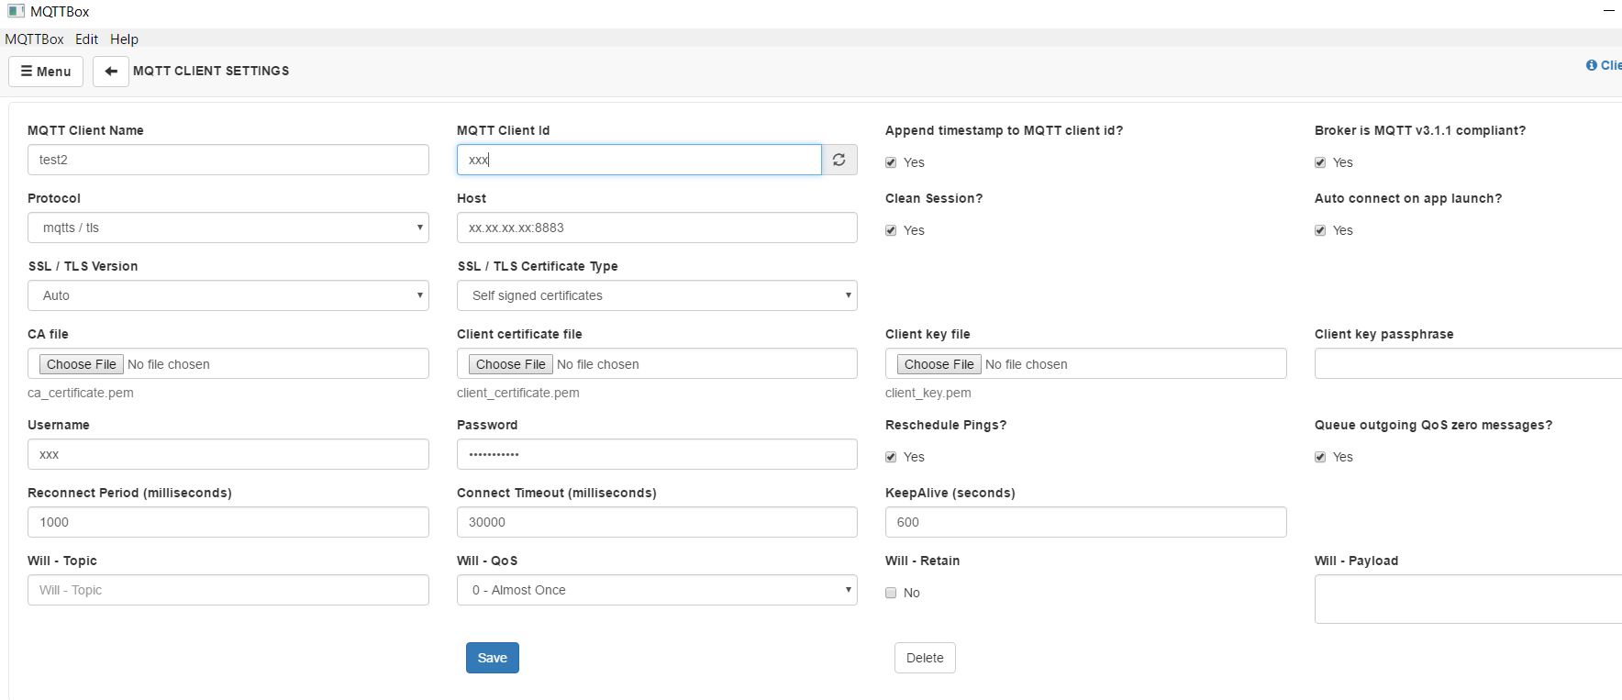Click the MQTT Client Name field
This screenshot has height=700, width=1622.
(x=228, y=160)
